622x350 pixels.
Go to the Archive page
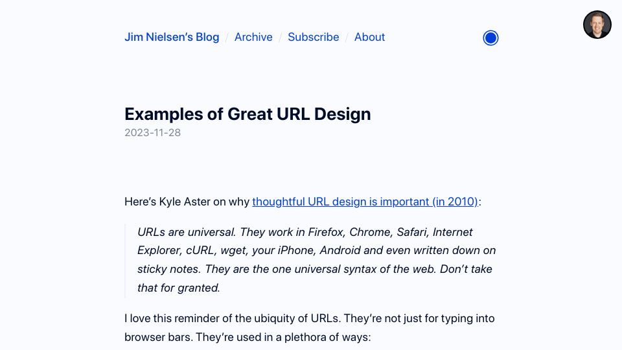[253, 37]
